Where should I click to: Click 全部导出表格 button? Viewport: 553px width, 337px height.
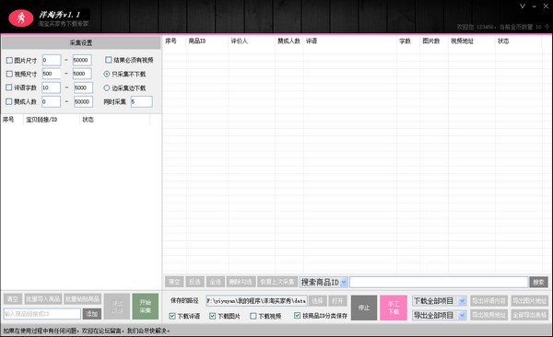[530, 315]
